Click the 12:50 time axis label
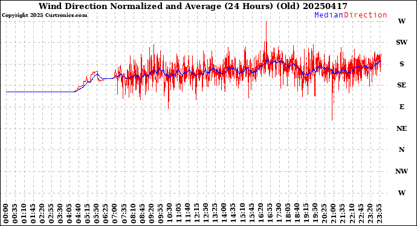 [206, 213]
